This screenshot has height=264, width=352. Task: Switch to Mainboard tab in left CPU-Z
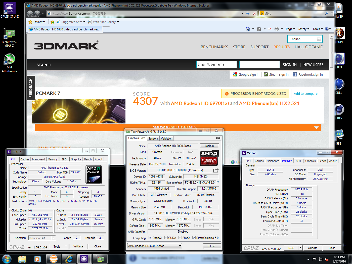(38, 159)
